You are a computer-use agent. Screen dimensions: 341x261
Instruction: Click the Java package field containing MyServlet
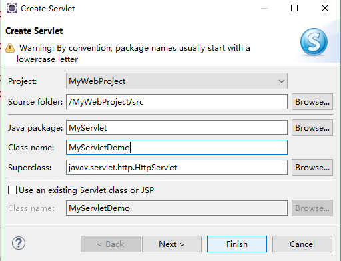tap(176, 128)
